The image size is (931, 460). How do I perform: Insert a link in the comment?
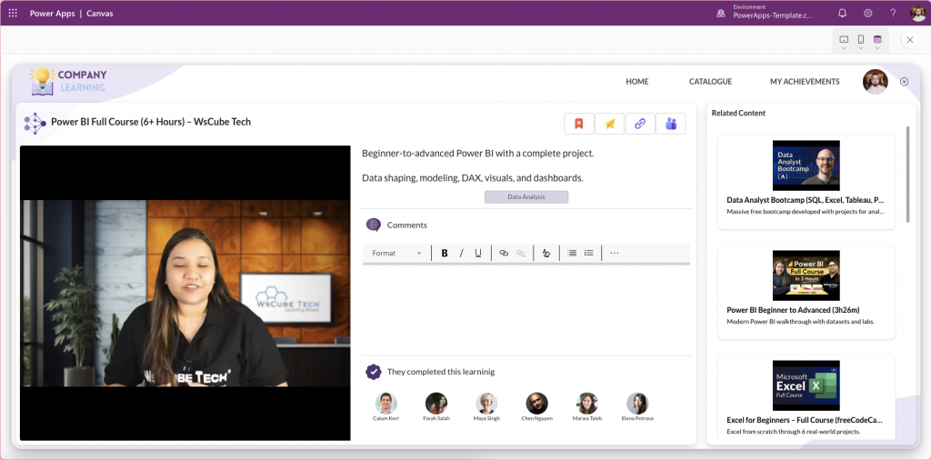click(x=504, y=253)
